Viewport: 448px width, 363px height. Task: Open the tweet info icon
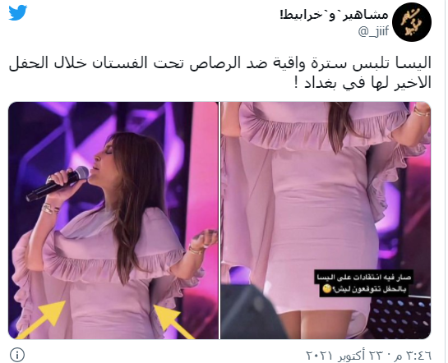pyautogui.click(x=17, y=355)
